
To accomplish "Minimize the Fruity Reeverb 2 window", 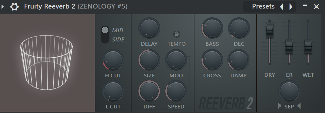I will click(305, 5).
